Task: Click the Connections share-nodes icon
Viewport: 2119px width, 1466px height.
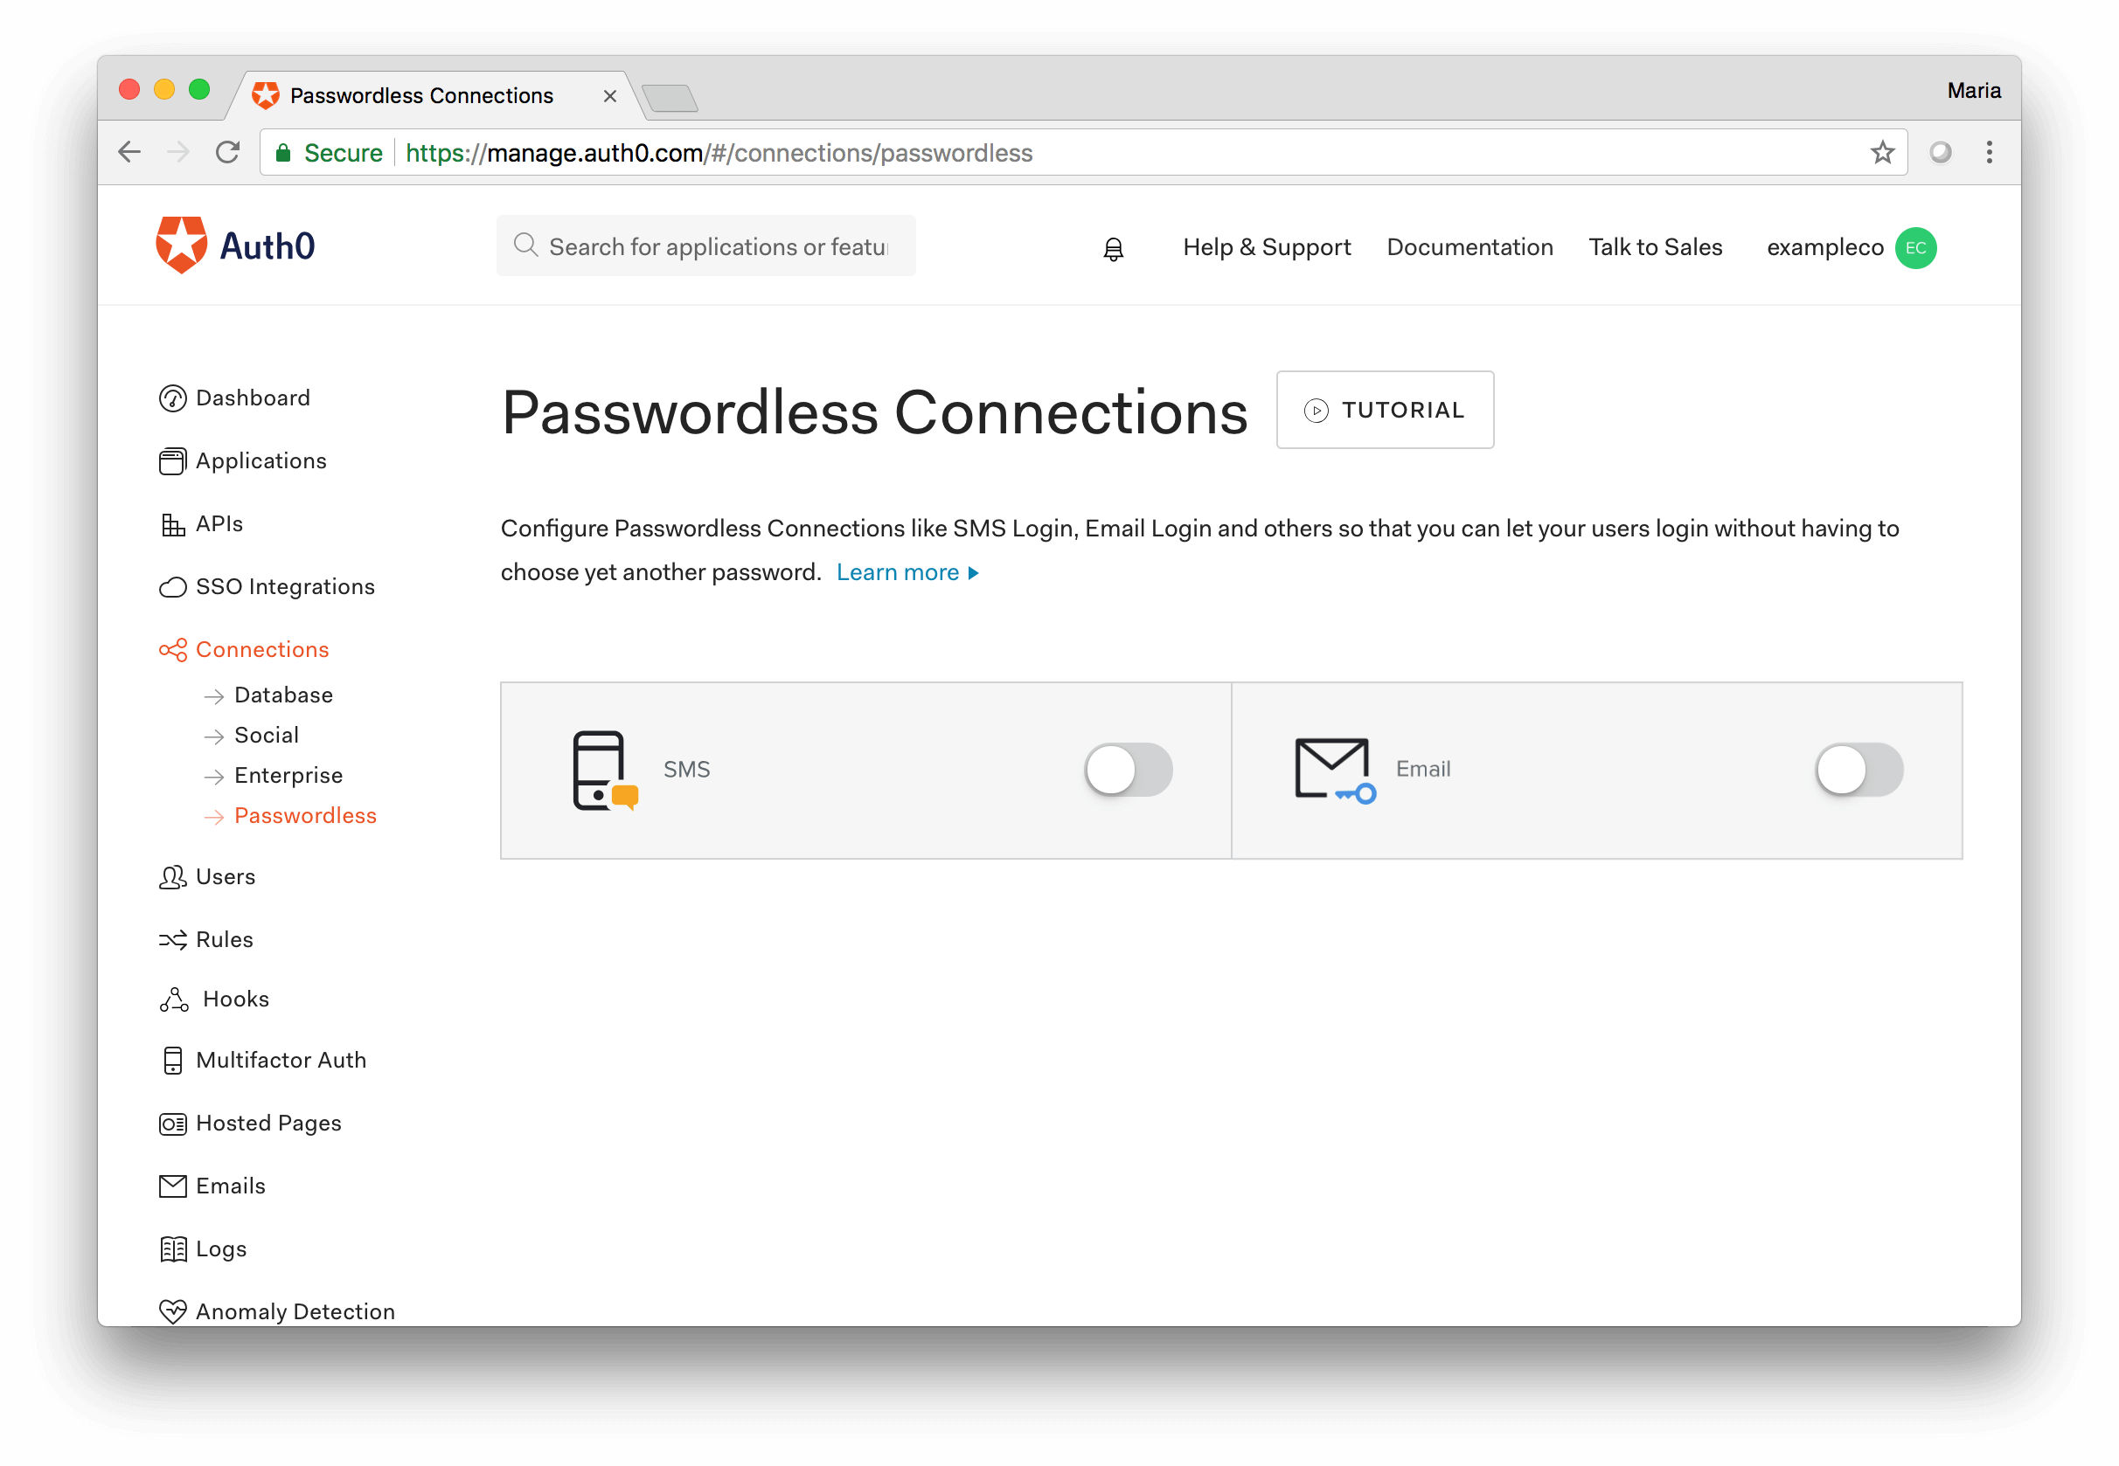Action: point(173,650)
